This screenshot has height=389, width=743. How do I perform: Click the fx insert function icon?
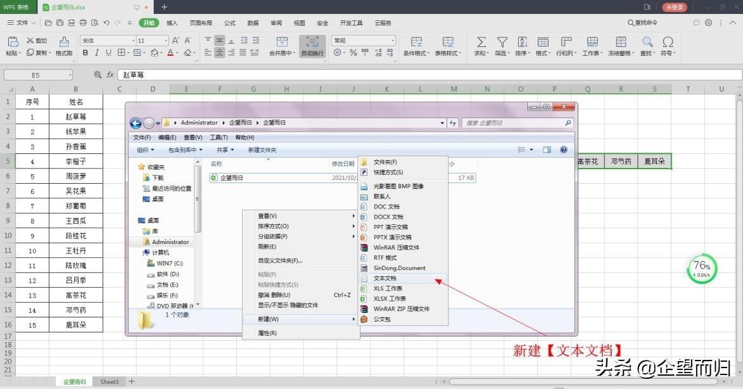point(110,75)
